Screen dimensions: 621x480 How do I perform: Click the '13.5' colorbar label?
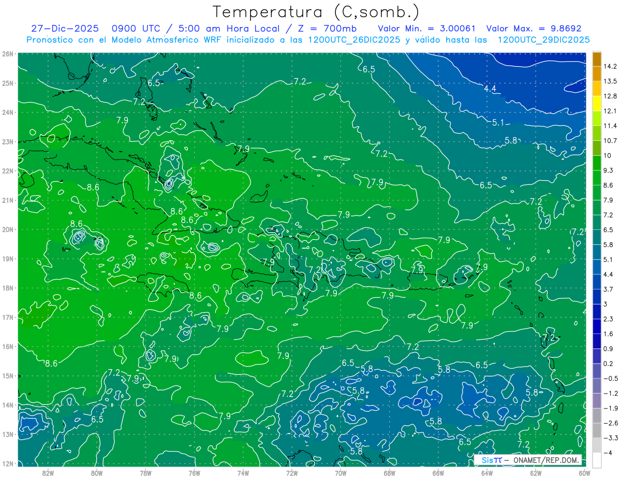tap(610, 81)
